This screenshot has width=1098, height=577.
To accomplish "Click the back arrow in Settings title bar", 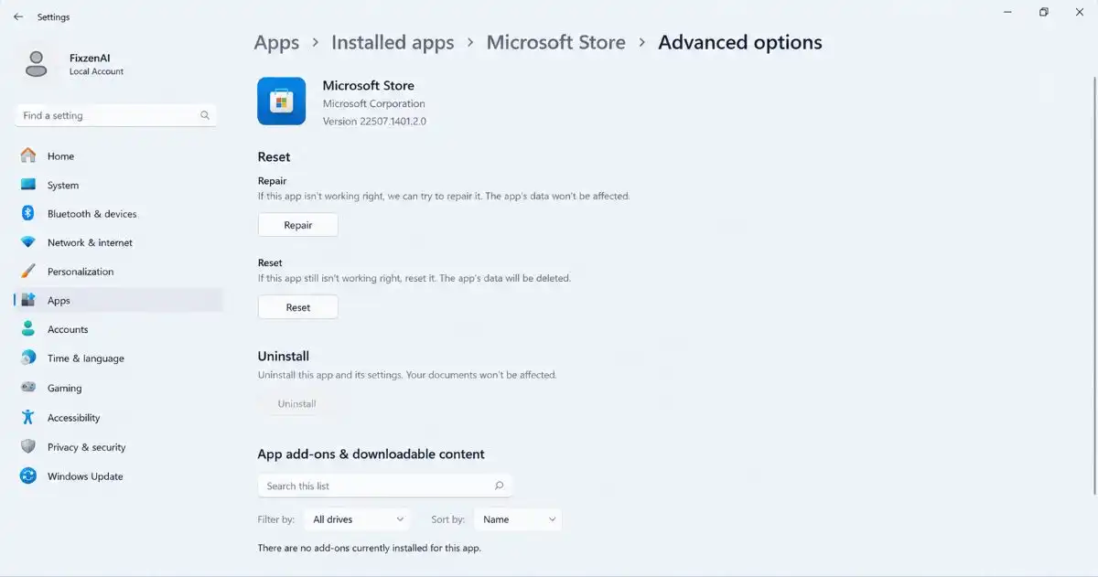I will 17,16.
